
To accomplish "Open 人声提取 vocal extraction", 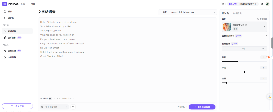I will tap(17, 57).
